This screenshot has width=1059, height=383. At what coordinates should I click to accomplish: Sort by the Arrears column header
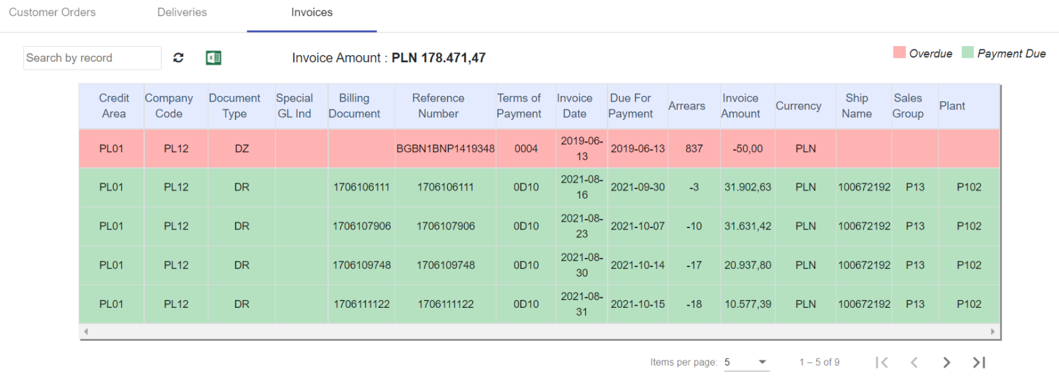click(x=687, y=106)
